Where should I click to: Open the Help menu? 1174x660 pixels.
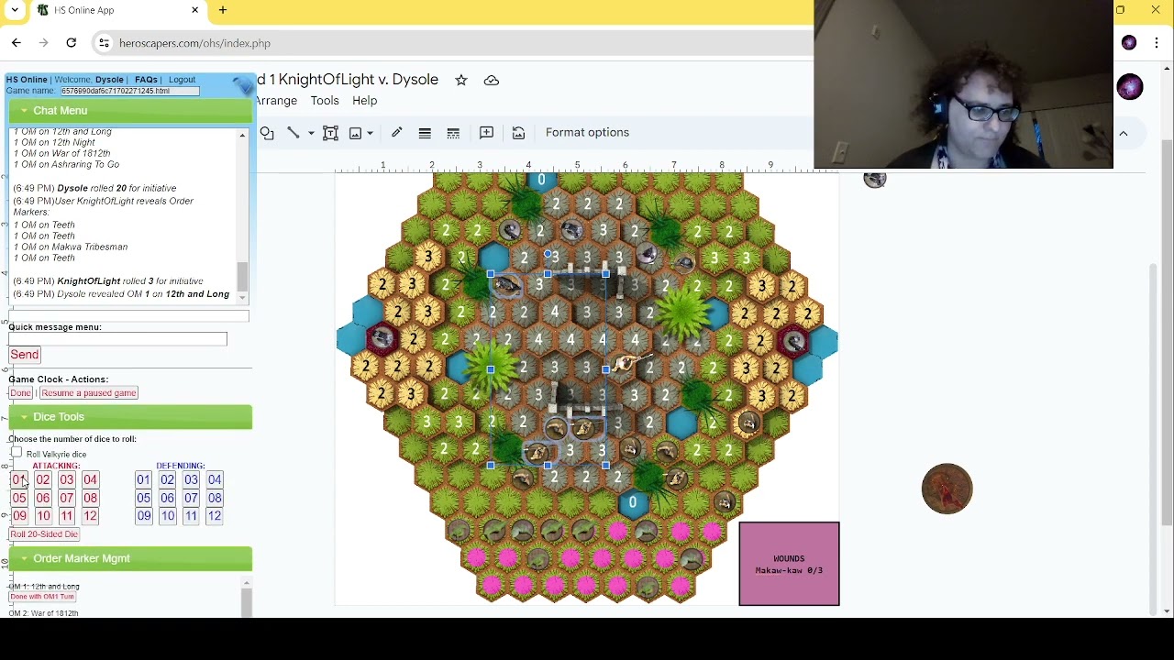(x=365, y=101)
